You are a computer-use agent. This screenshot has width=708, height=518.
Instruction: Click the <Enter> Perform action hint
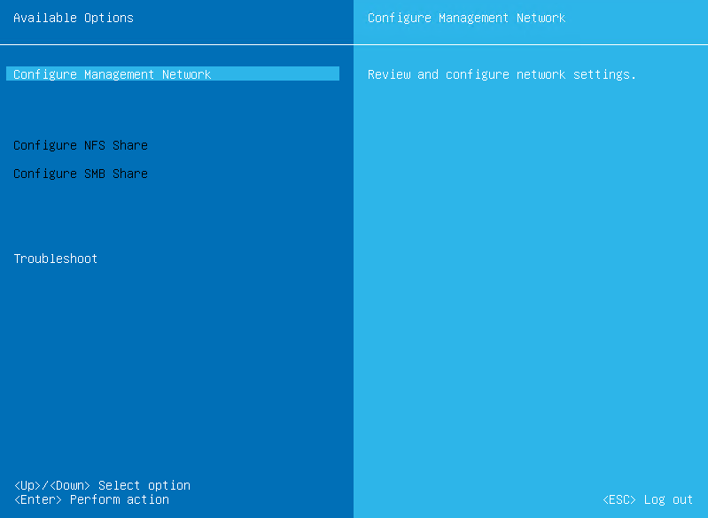tap(91, 499)
